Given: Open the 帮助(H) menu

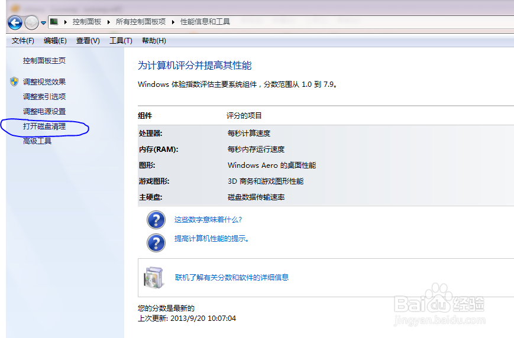Looking at the screenshot, I should point(154,41).
